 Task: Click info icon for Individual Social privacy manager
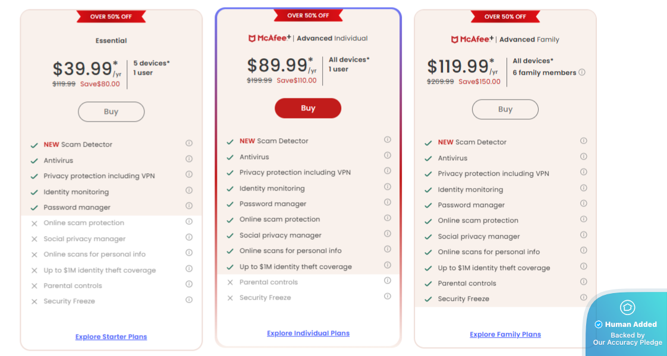pyautogui.click(x=388, y=234)
